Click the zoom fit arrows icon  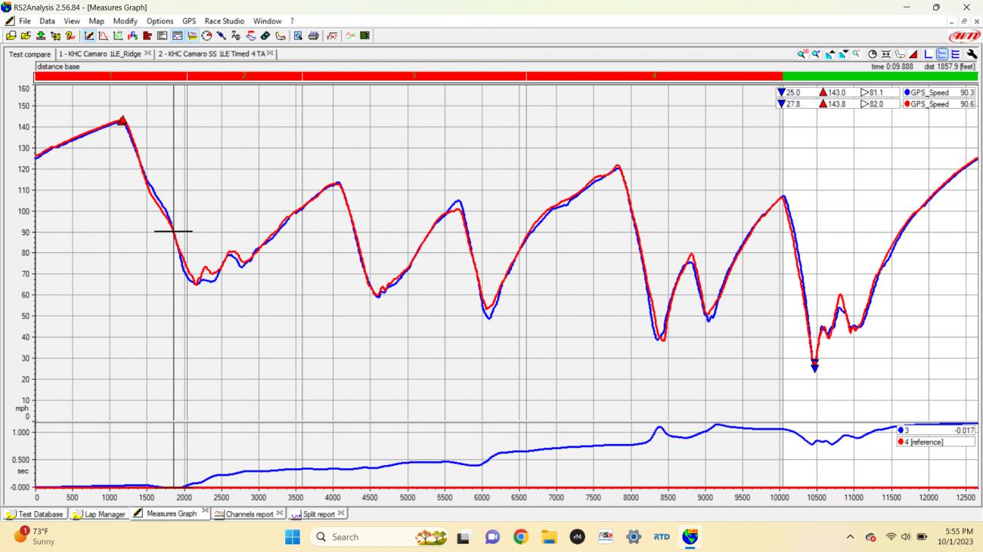tap(886, 54)
